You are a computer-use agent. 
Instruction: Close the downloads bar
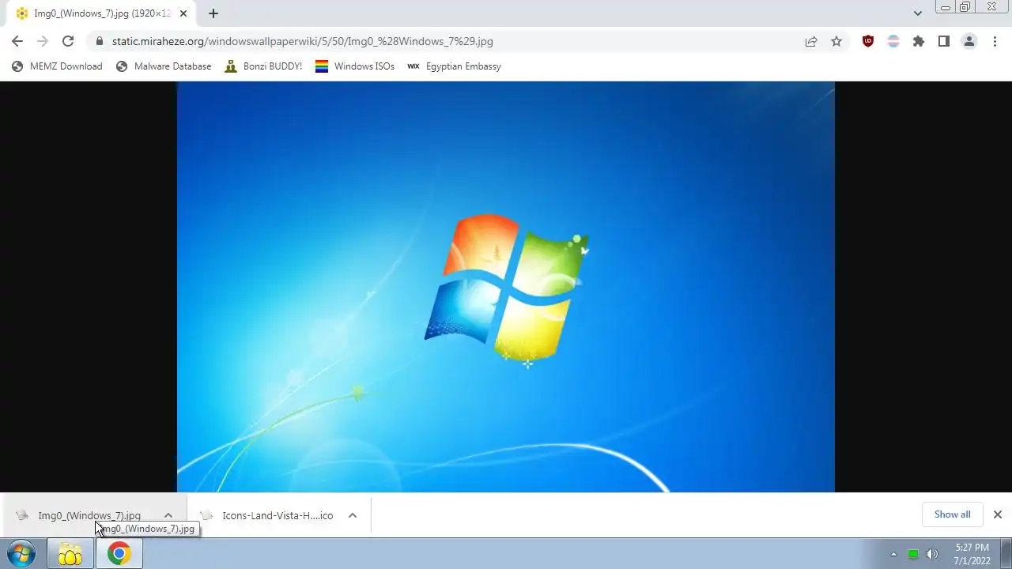pyautogui.click(x=998, y=514)
